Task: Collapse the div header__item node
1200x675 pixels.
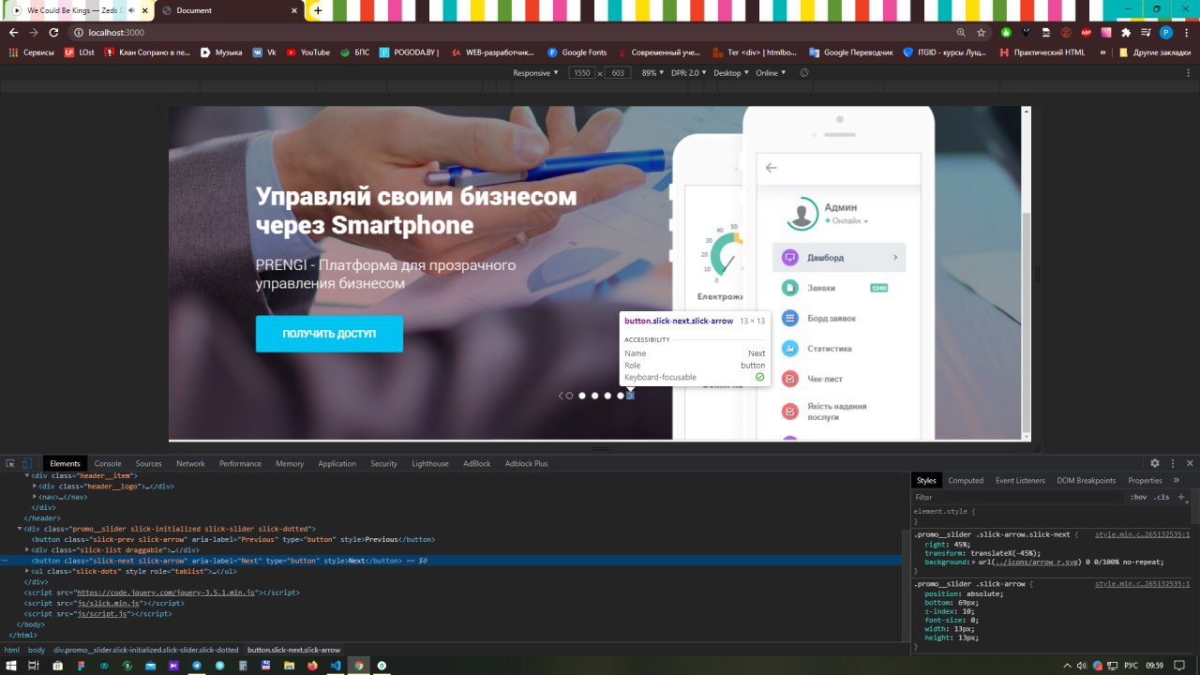Action: point(27,475)
